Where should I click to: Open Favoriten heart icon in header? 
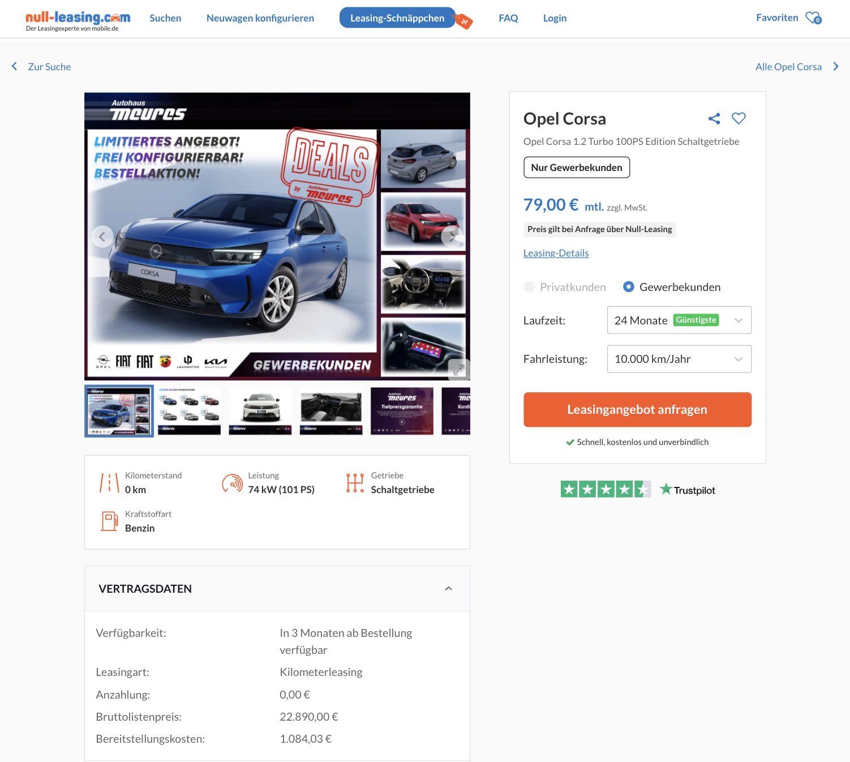[x=813, y=18]
